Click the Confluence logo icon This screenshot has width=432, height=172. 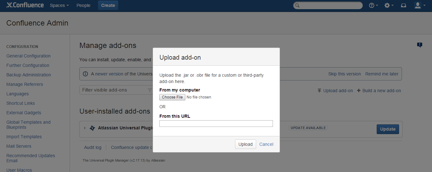pyautogui.click(x=9, y=5)
